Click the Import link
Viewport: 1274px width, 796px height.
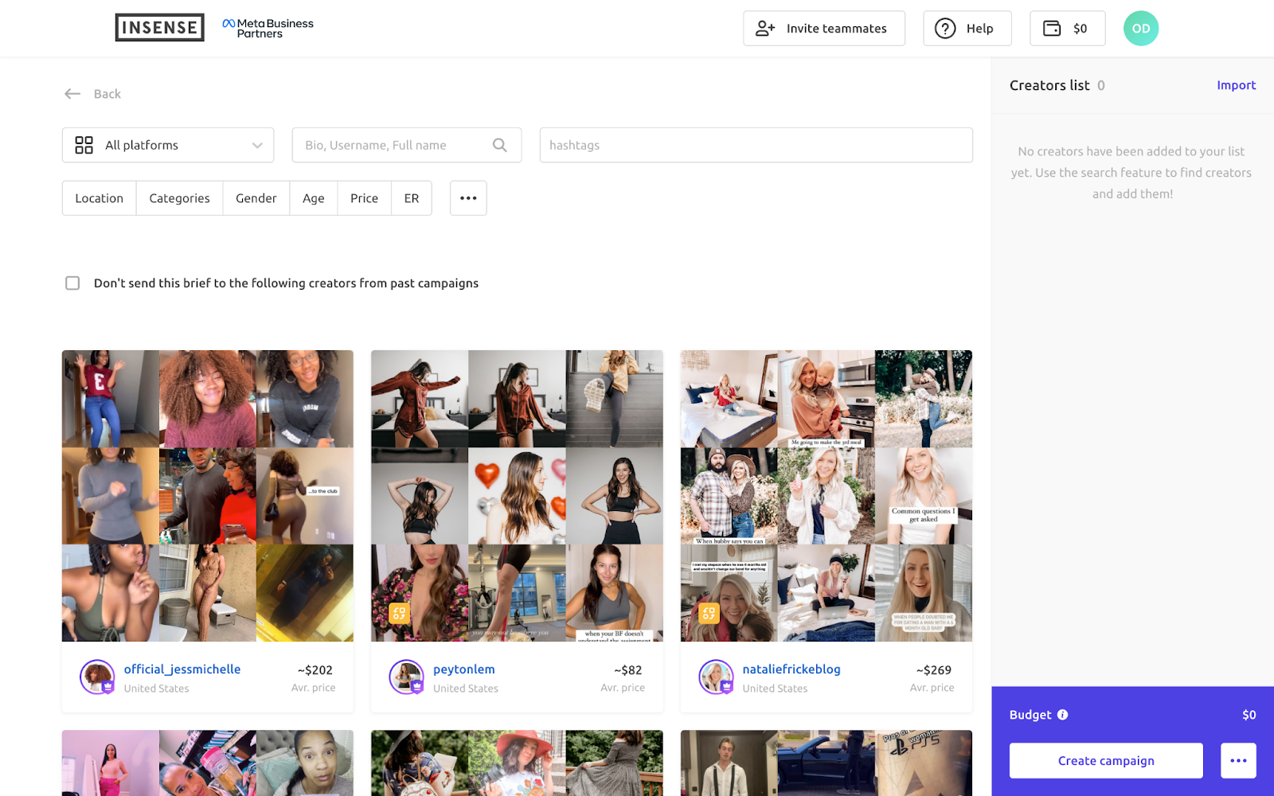coord(1236,85)
